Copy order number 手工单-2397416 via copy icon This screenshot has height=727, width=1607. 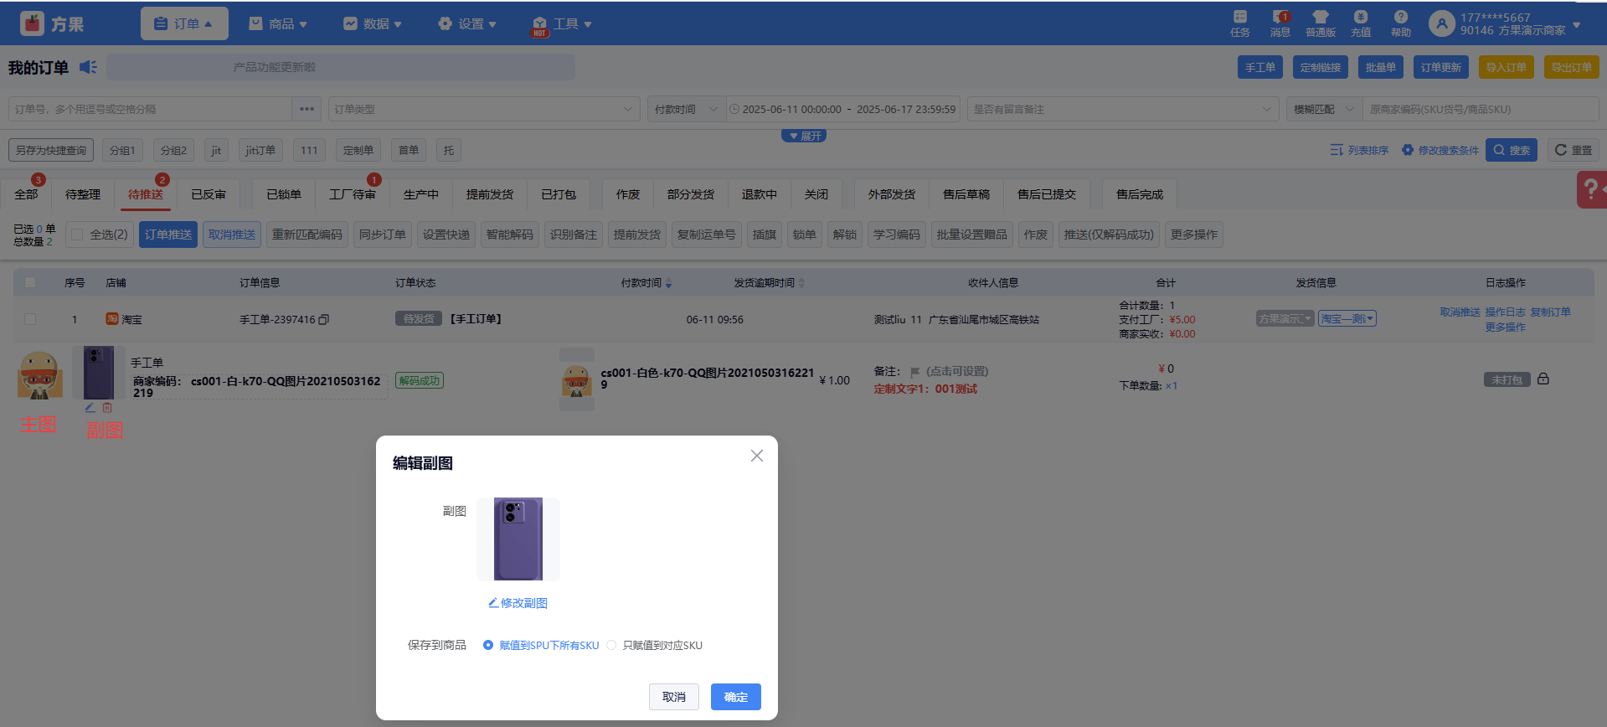point(324,319)
